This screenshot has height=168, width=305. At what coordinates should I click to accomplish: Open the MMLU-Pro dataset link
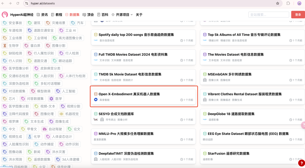tap(126, 134)
